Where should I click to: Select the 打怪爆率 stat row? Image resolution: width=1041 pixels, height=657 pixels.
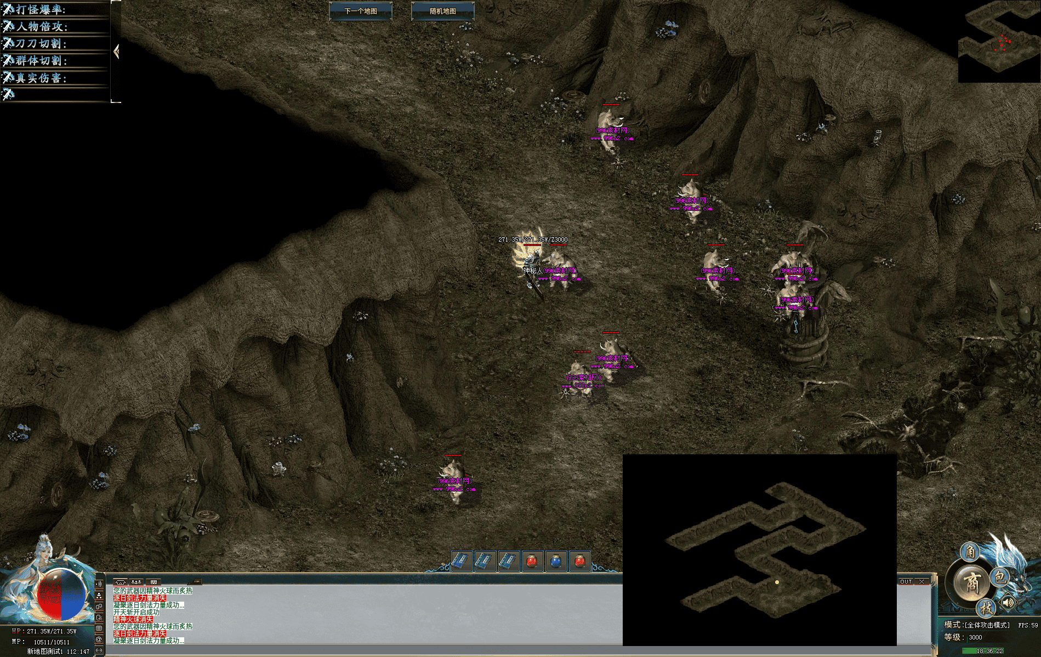55,9
